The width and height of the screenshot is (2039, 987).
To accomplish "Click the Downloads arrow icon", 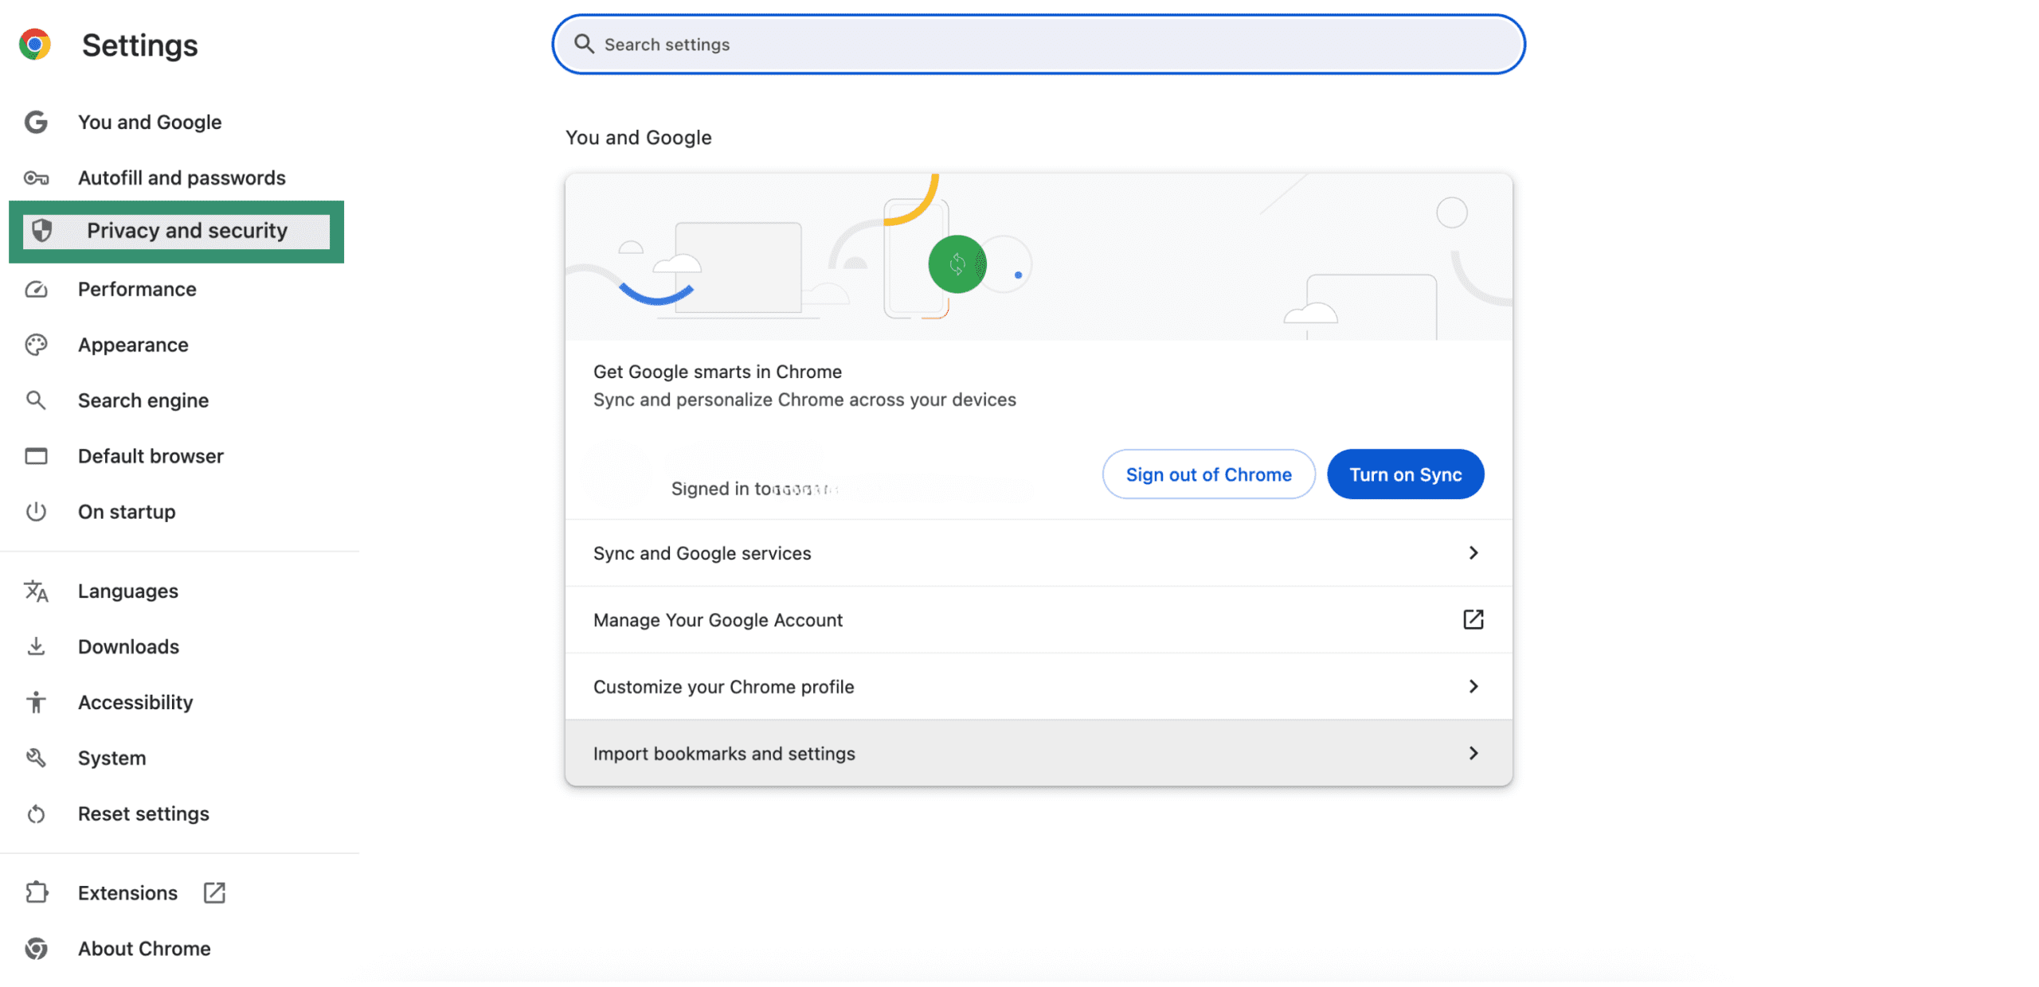I will coord(37,646).
